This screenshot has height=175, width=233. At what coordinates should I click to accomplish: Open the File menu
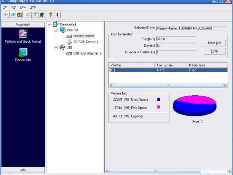point(5,7)
